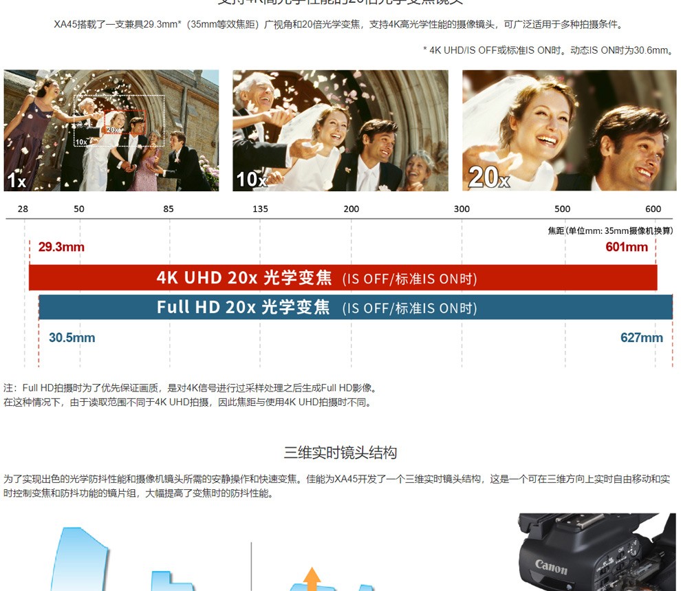
Task: View the 20x zoom close-up photo
Action: (x=570, y=130)
